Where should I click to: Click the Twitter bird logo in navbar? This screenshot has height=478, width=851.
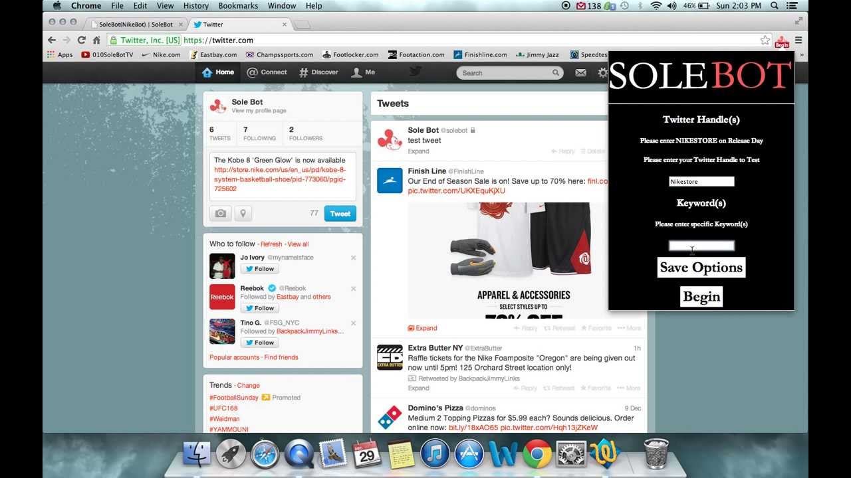click(x=416, y=72)
